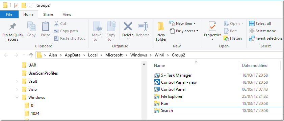Go forward with the Forward arrow
The height and width of the screenshot is (121, 284).
[16, 55]
